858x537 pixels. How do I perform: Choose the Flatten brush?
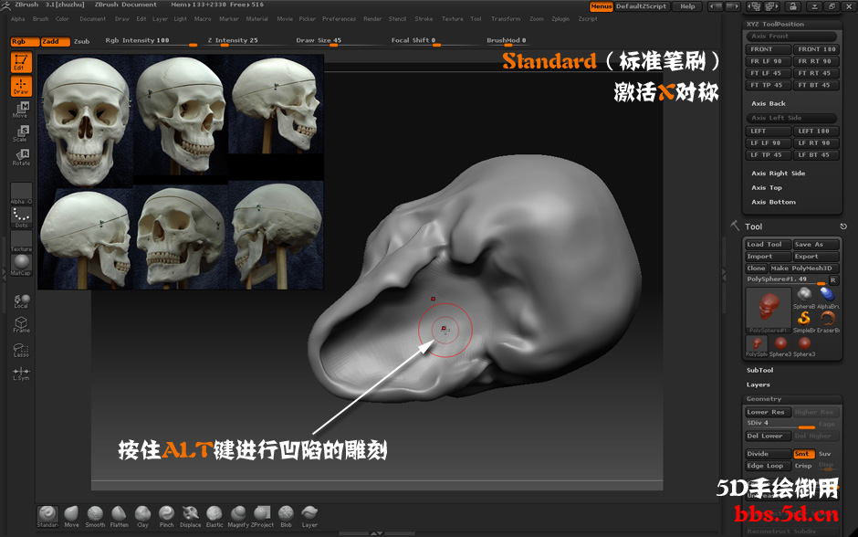pos(119,516)
